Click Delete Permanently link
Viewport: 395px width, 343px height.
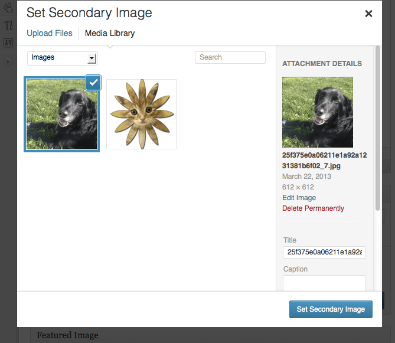coord(313,208)
